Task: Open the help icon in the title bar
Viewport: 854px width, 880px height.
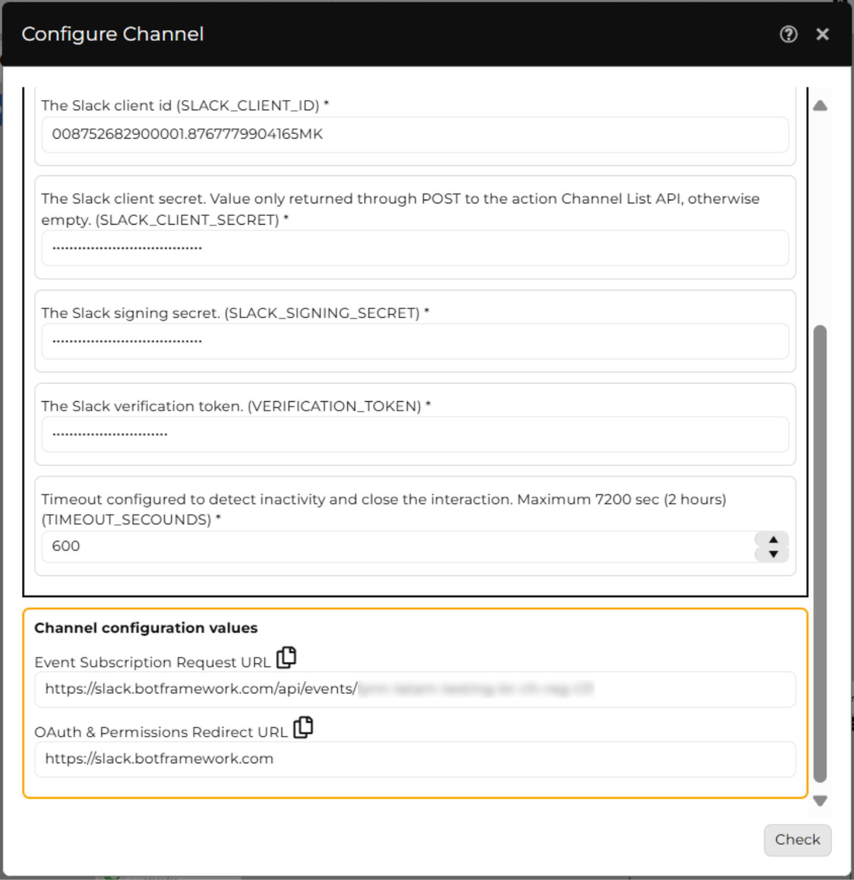Action: point(788,34)
